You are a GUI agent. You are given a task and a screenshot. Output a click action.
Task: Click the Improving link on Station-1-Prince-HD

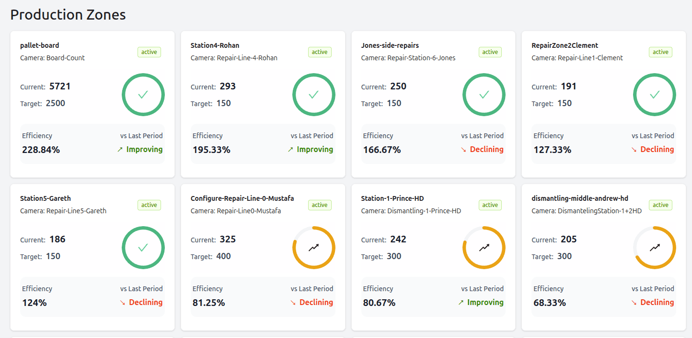pyautogui.click(x=481, y=302)
